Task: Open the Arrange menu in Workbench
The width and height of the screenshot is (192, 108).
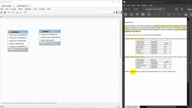Action: pos(13,9)
